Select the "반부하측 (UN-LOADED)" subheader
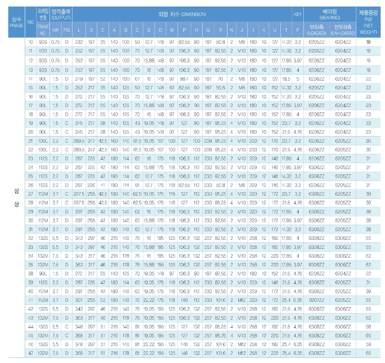 [x=343, y=29]
